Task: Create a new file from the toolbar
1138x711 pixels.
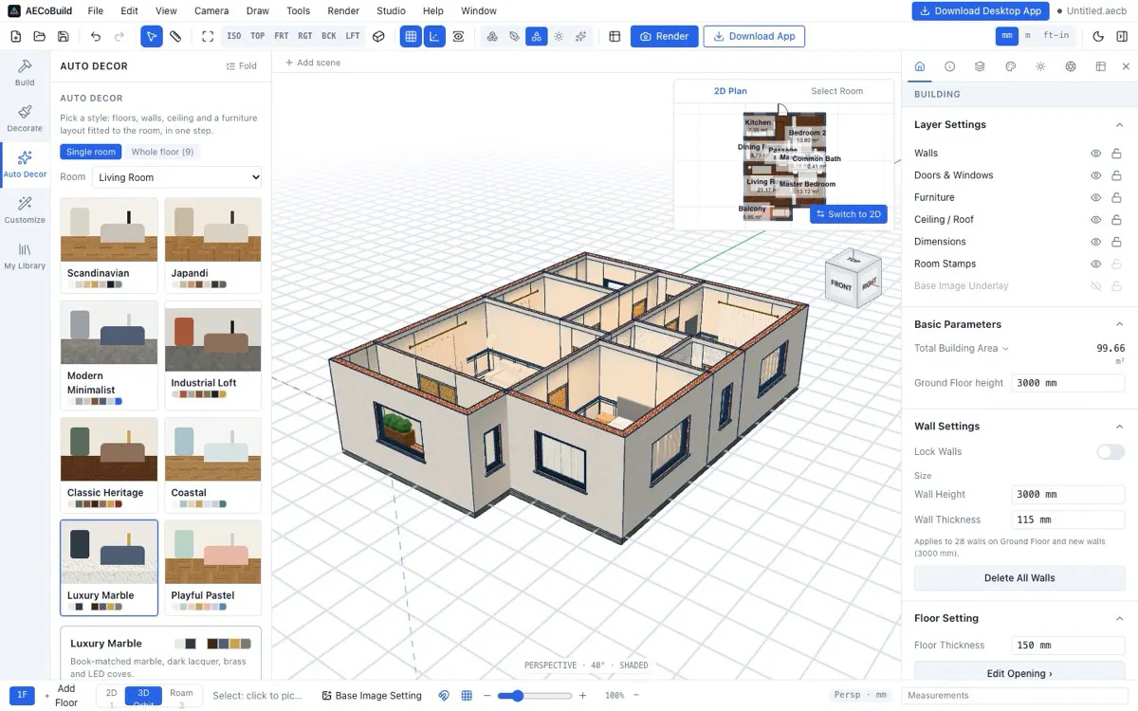Action: [x=16, y=36]
